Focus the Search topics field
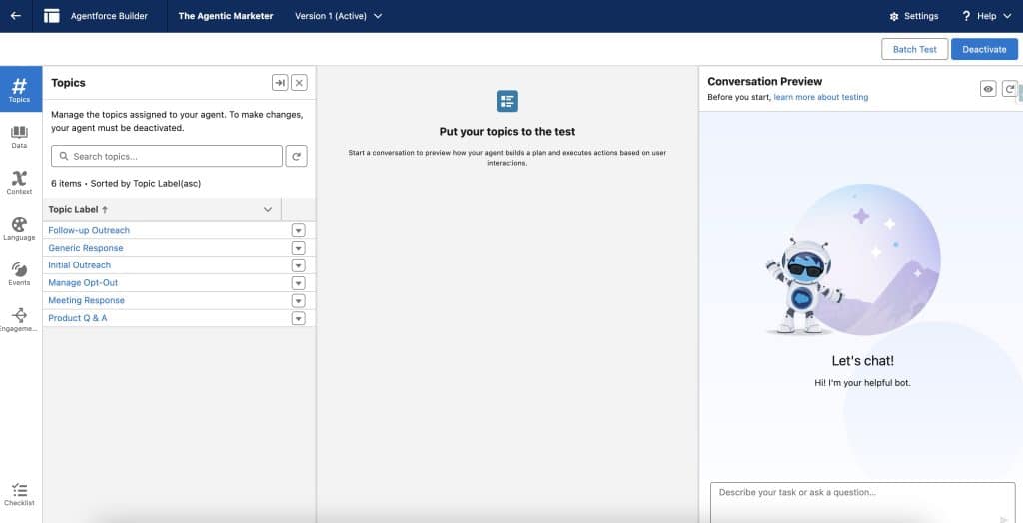 (x=167, y=156)
